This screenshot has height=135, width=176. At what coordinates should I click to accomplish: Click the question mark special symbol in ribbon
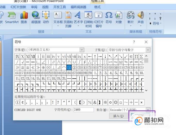coord(161,18)
